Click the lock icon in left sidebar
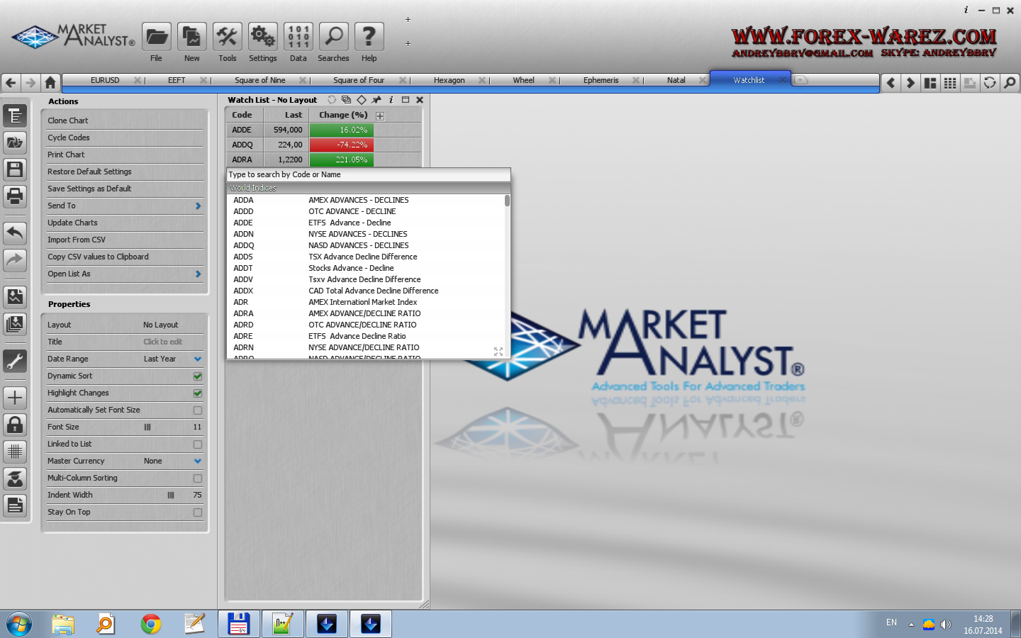Screen dimensions: 1021x638 [x=15, y=425]
